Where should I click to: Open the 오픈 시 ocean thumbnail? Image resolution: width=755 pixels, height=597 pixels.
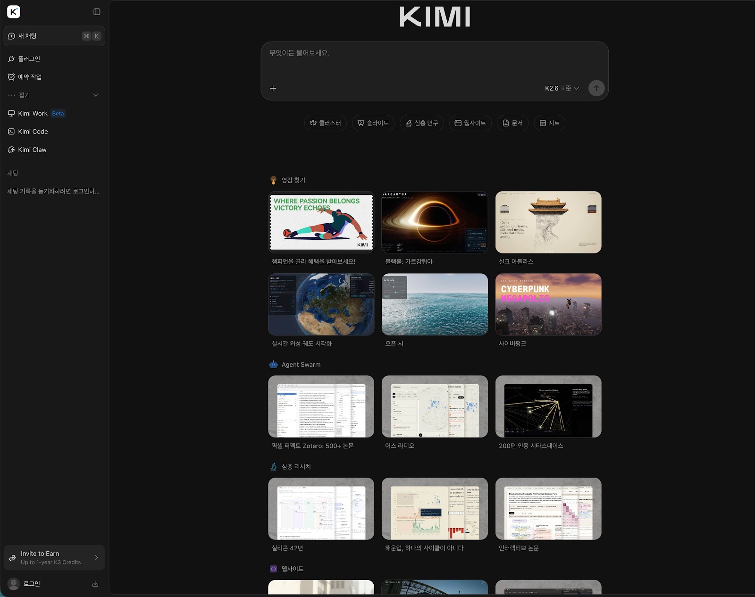[x=435, y=304]
